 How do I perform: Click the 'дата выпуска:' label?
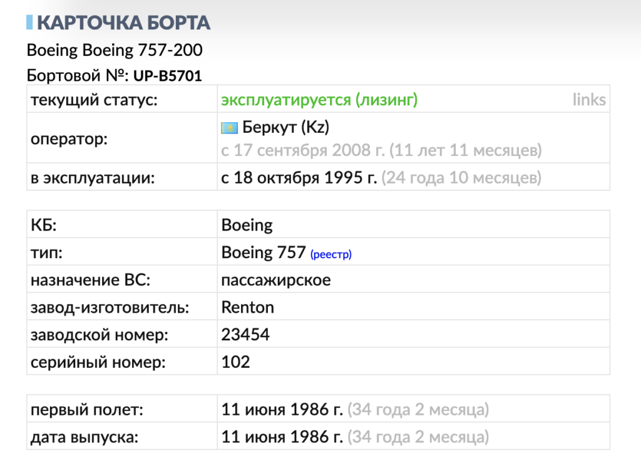pyautogui.click(x=85, y=437)
